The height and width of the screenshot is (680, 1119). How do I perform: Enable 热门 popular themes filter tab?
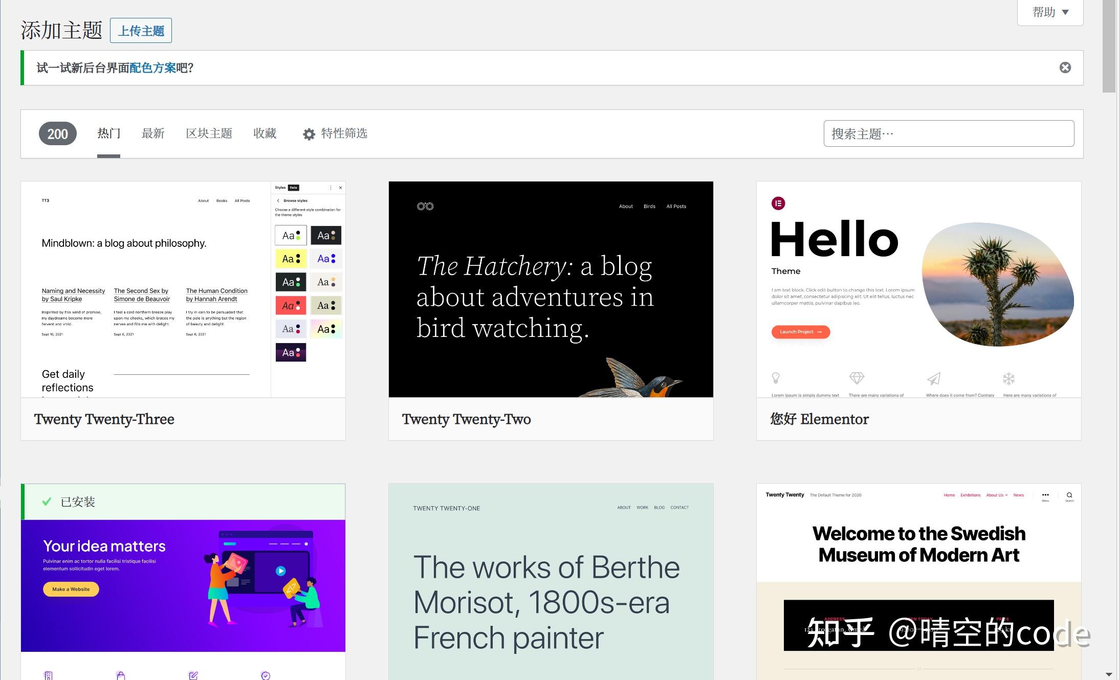tap(108, 133)
